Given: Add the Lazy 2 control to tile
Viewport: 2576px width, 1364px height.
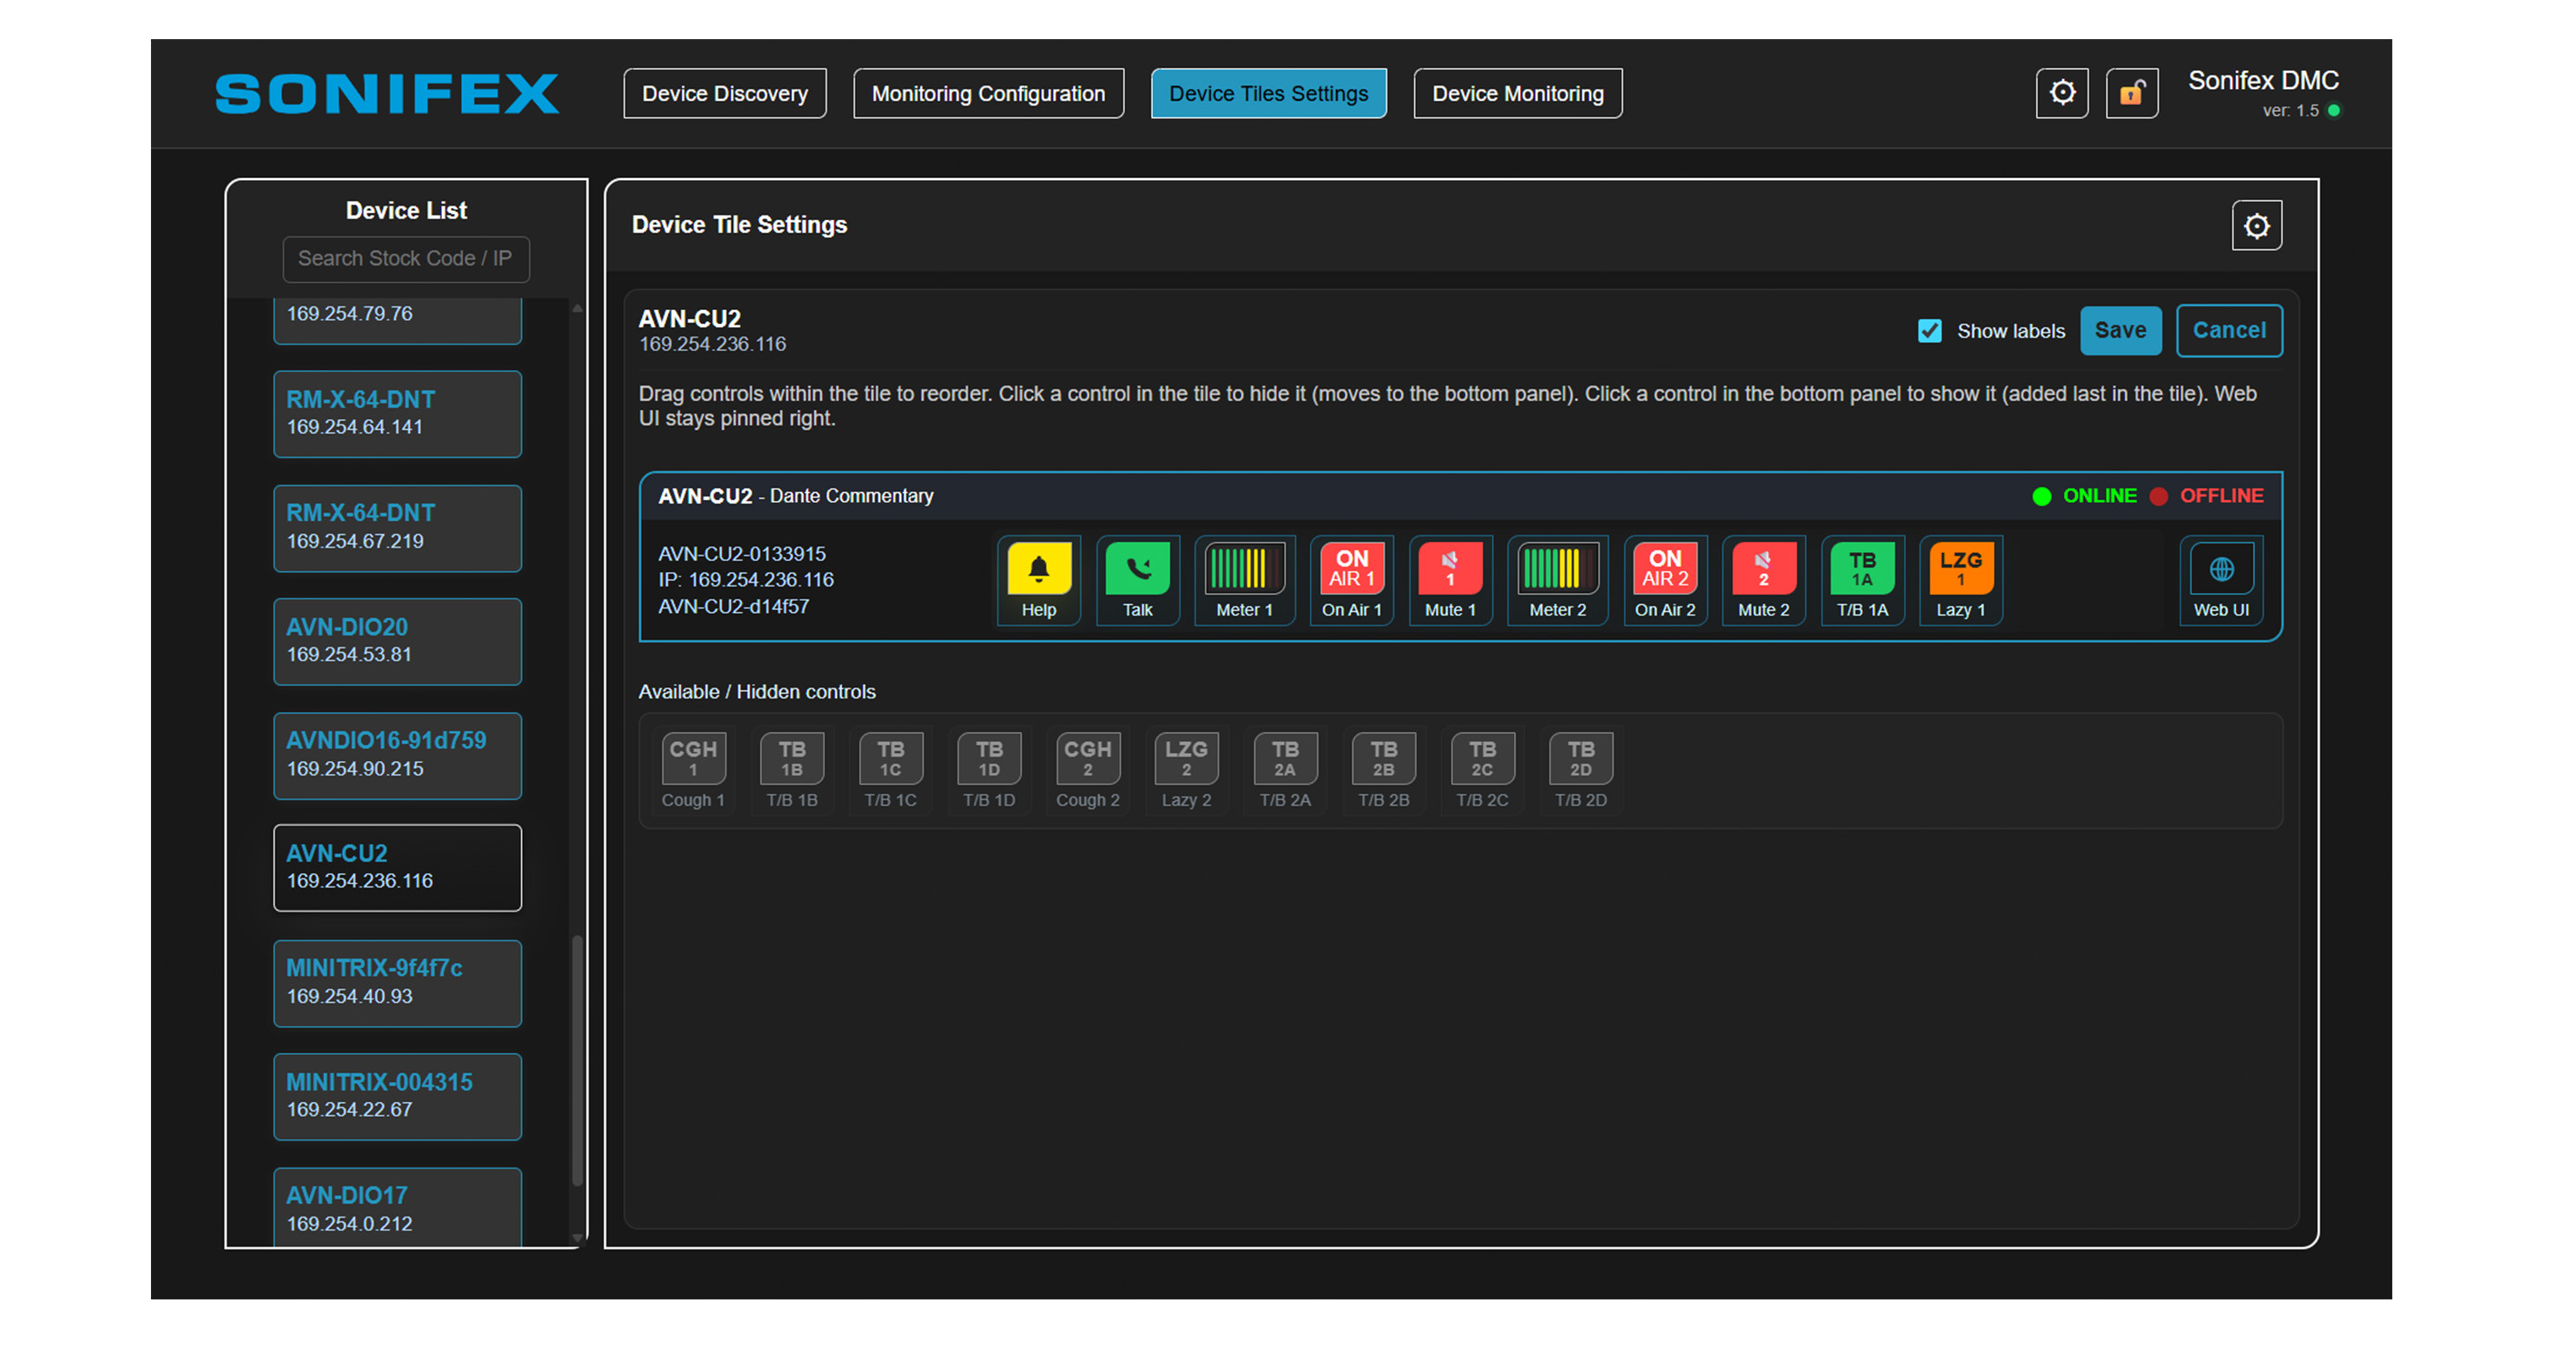Looking at the screenshot, I should point(1186,771).
